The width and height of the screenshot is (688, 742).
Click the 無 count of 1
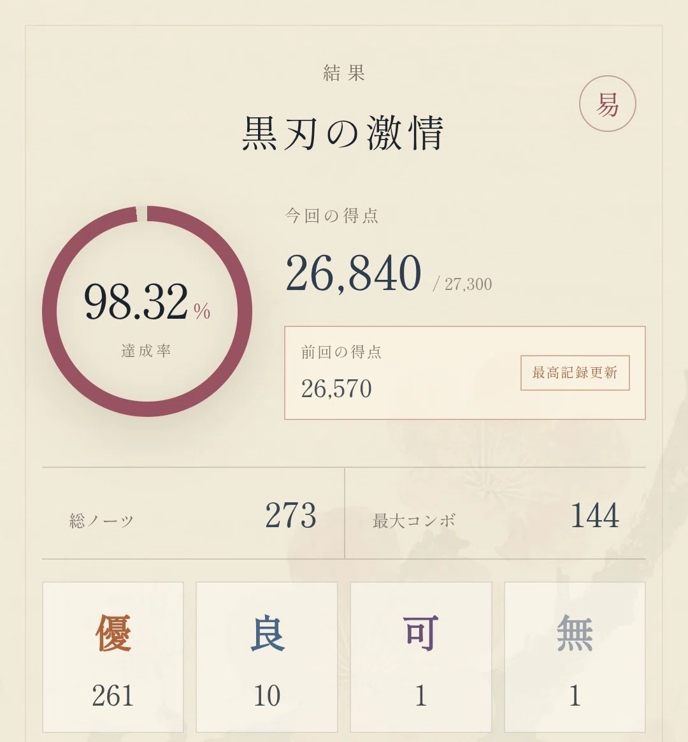[575, 696]
